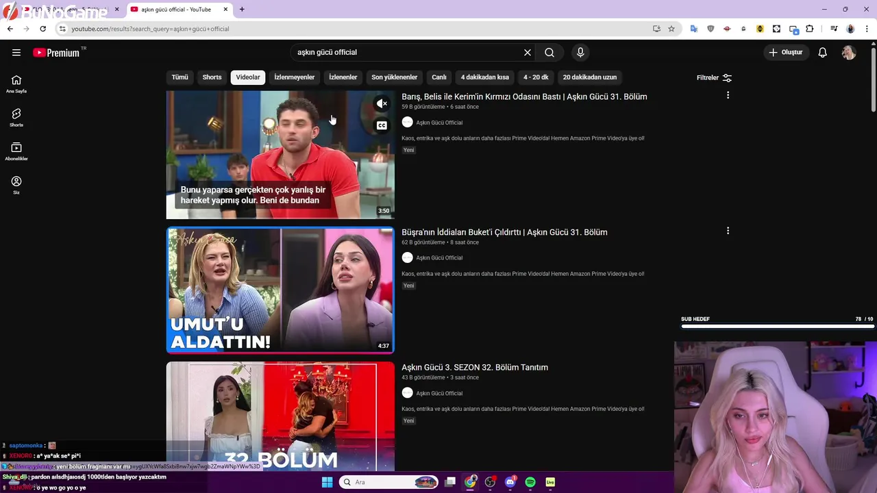This screenshot has width=877, height=493.
Task: Open more options for Barış, Belis video
Action: [x=728, y=96]
